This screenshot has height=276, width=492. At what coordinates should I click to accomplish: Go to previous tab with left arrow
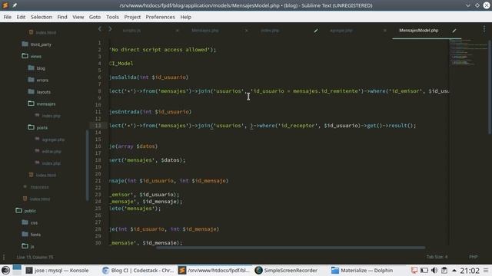pos(100,29)
